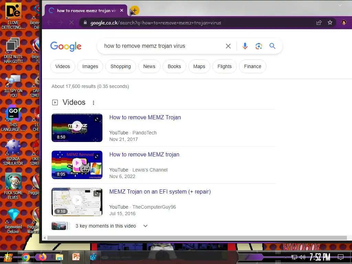Click the horizontal scrollbar left arrow
Image resolution: width=352 pixels, height=264 pixels.
click(45, 238)
